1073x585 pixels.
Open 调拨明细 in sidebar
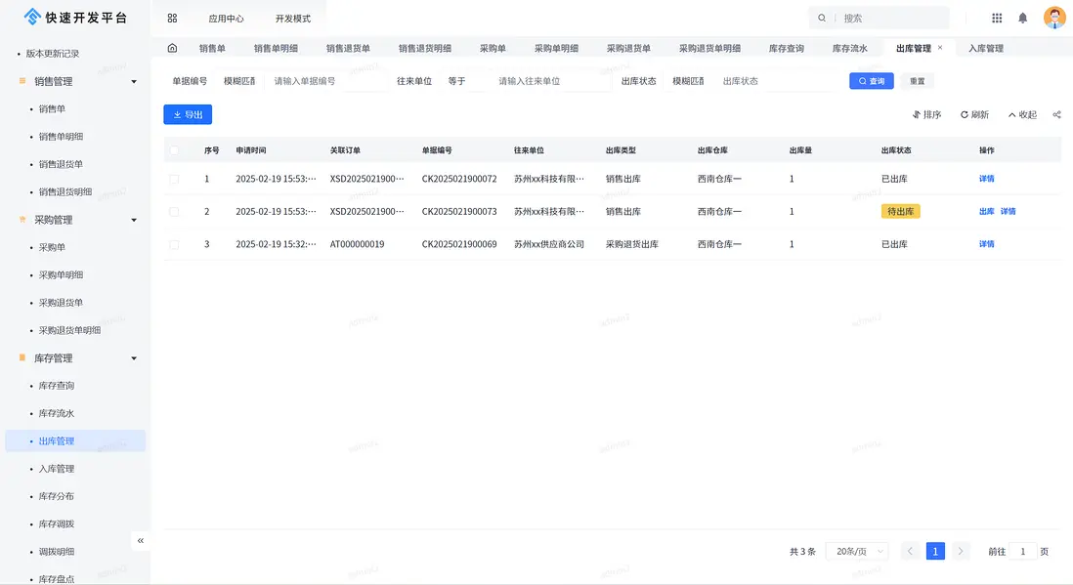click(x=57, y=552)
